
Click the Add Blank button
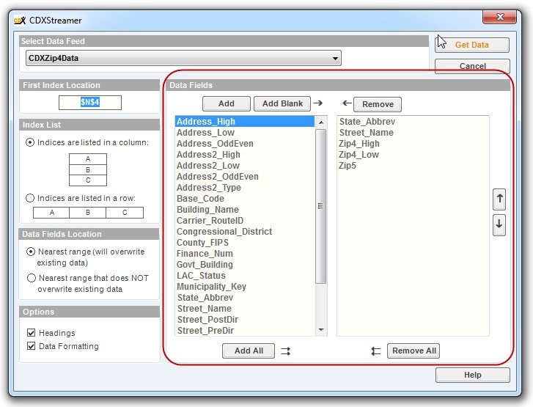pos(282,103)
